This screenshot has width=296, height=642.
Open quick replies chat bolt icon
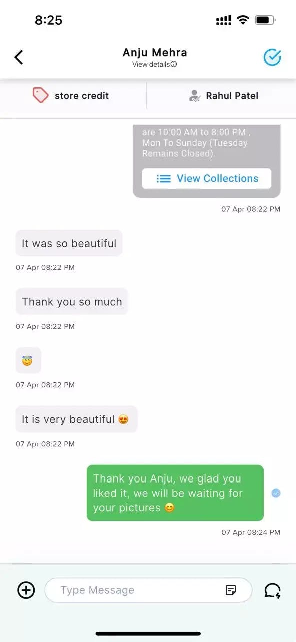pyautogui.click(x=273, y=590)
